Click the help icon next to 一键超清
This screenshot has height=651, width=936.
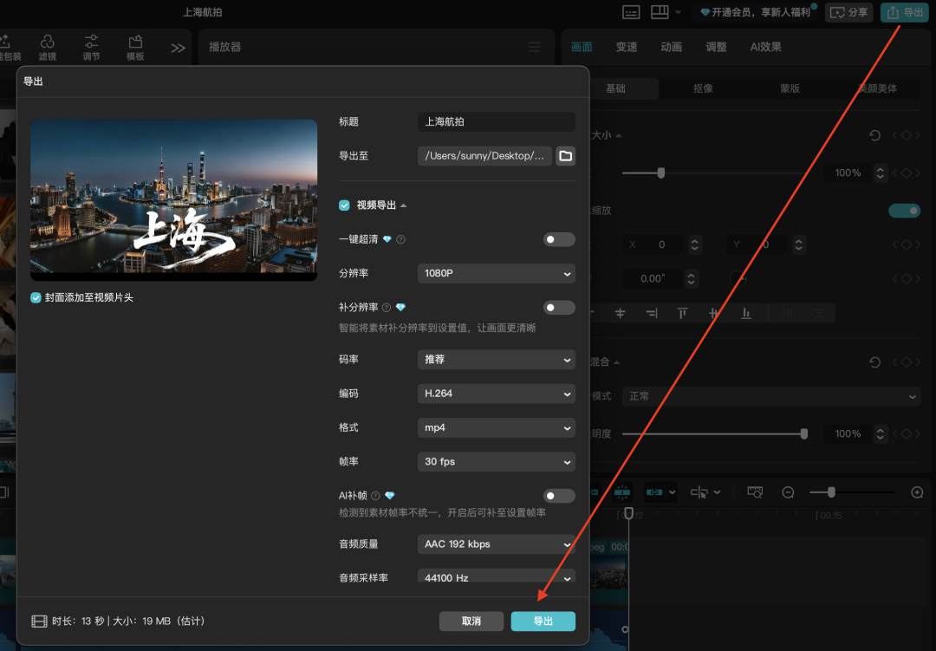click(401, 239)
